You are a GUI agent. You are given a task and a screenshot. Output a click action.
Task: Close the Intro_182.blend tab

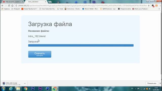[46, 2]
